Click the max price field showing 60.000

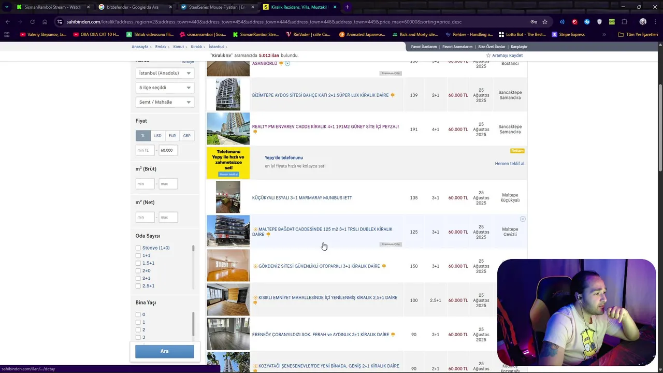point(168,150)
